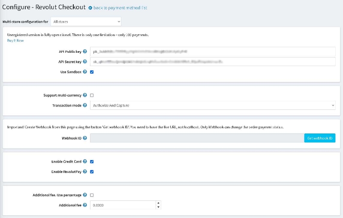Click the Use Sandbox label
This screenshot has height=218, width=343.
click(x=71, y=72)
